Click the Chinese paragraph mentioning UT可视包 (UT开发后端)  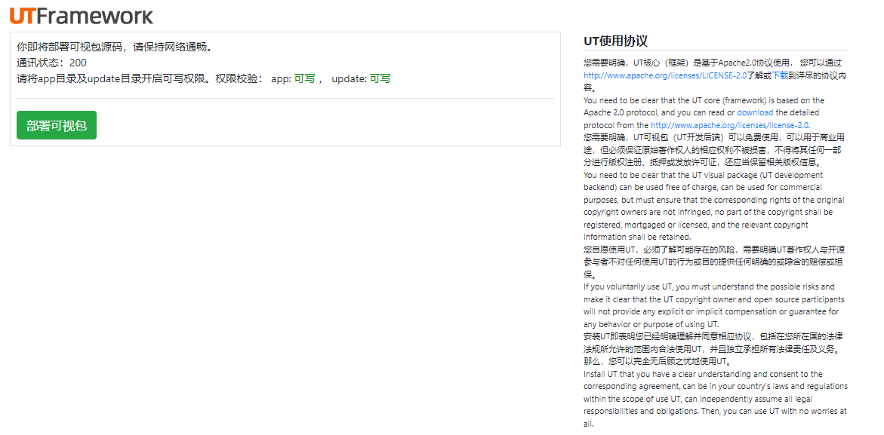pyautogui.click(x=713, y=149)
